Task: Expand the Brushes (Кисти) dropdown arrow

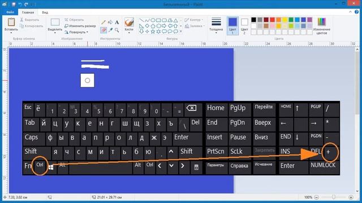Action: pos(129,33)
